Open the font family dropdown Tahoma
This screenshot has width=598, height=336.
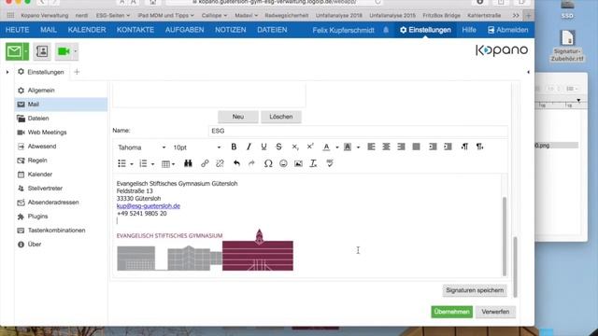[141, 147]
